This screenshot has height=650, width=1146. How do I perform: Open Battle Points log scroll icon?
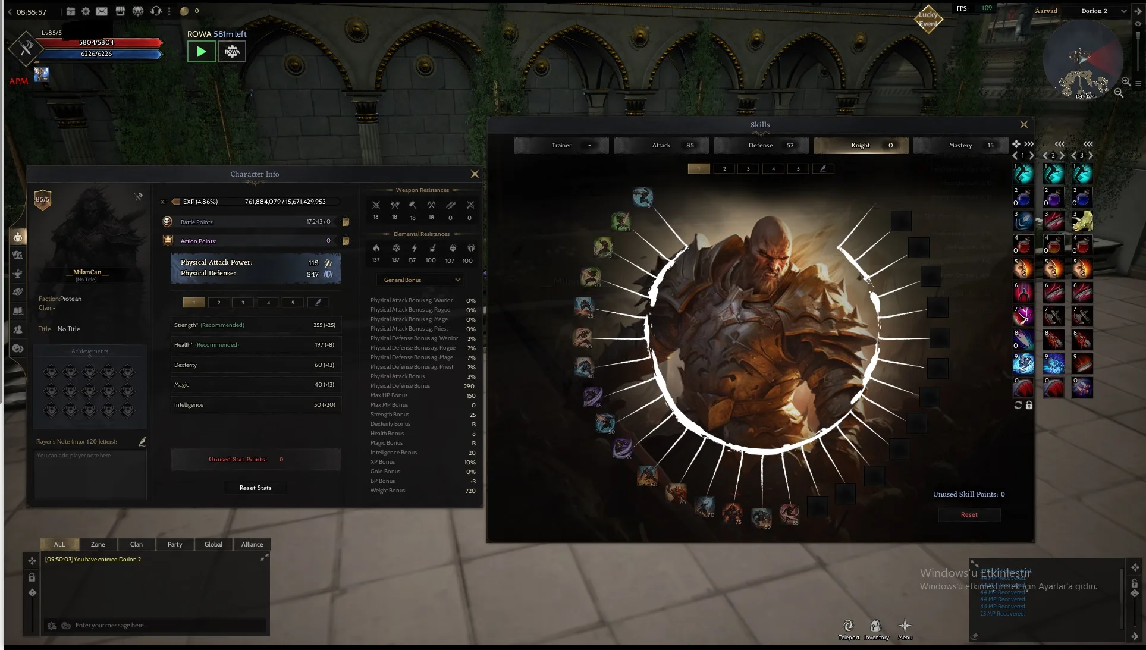[346, 222]
